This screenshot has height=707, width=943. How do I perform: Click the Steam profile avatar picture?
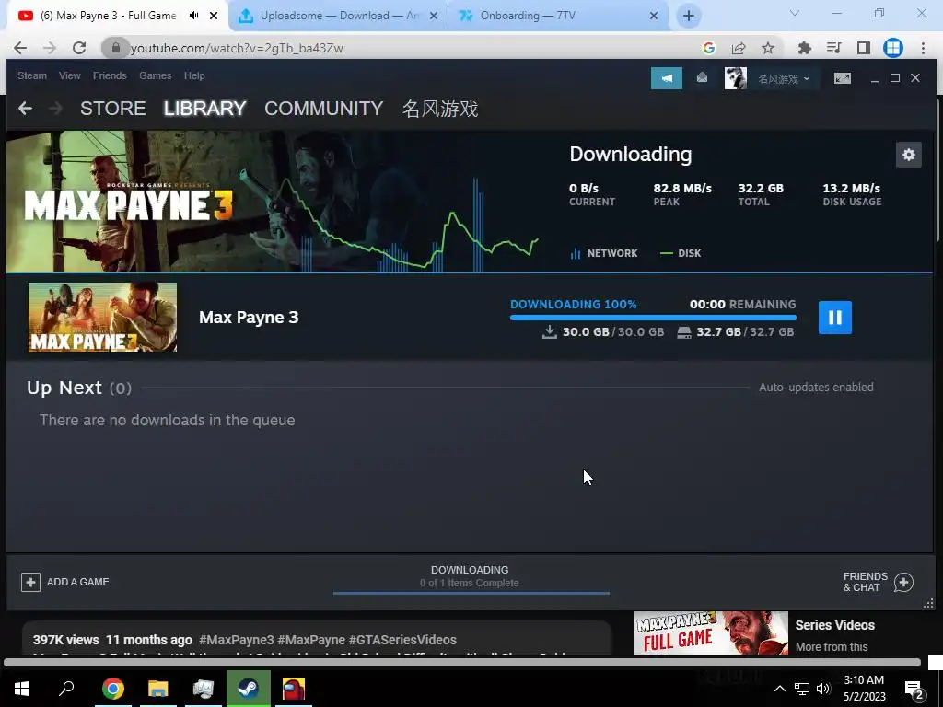(736, 78)
